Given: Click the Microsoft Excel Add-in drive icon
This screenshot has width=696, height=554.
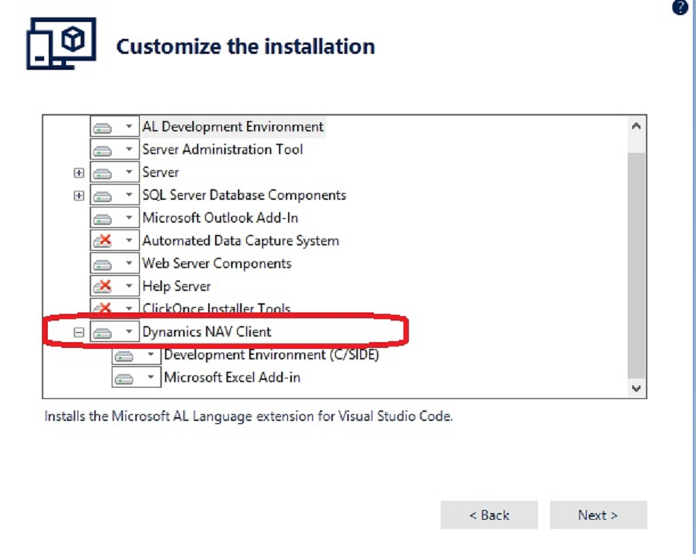Looking at the screenshot, I should tap(124, 378).
